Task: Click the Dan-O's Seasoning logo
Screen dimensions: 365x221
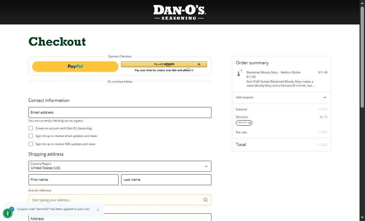Action: (180, 12)
